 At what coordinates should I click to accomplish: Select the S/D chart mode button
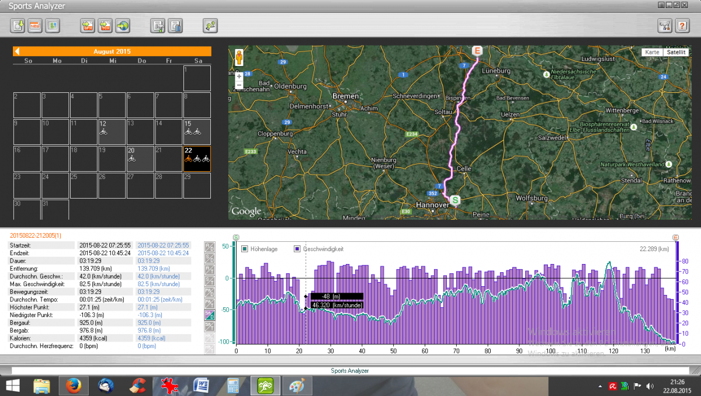tap(209, 258)
